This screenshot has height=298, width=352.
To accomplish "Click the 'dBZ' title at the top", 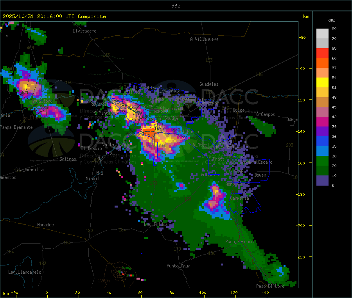I will pos(176,5).
